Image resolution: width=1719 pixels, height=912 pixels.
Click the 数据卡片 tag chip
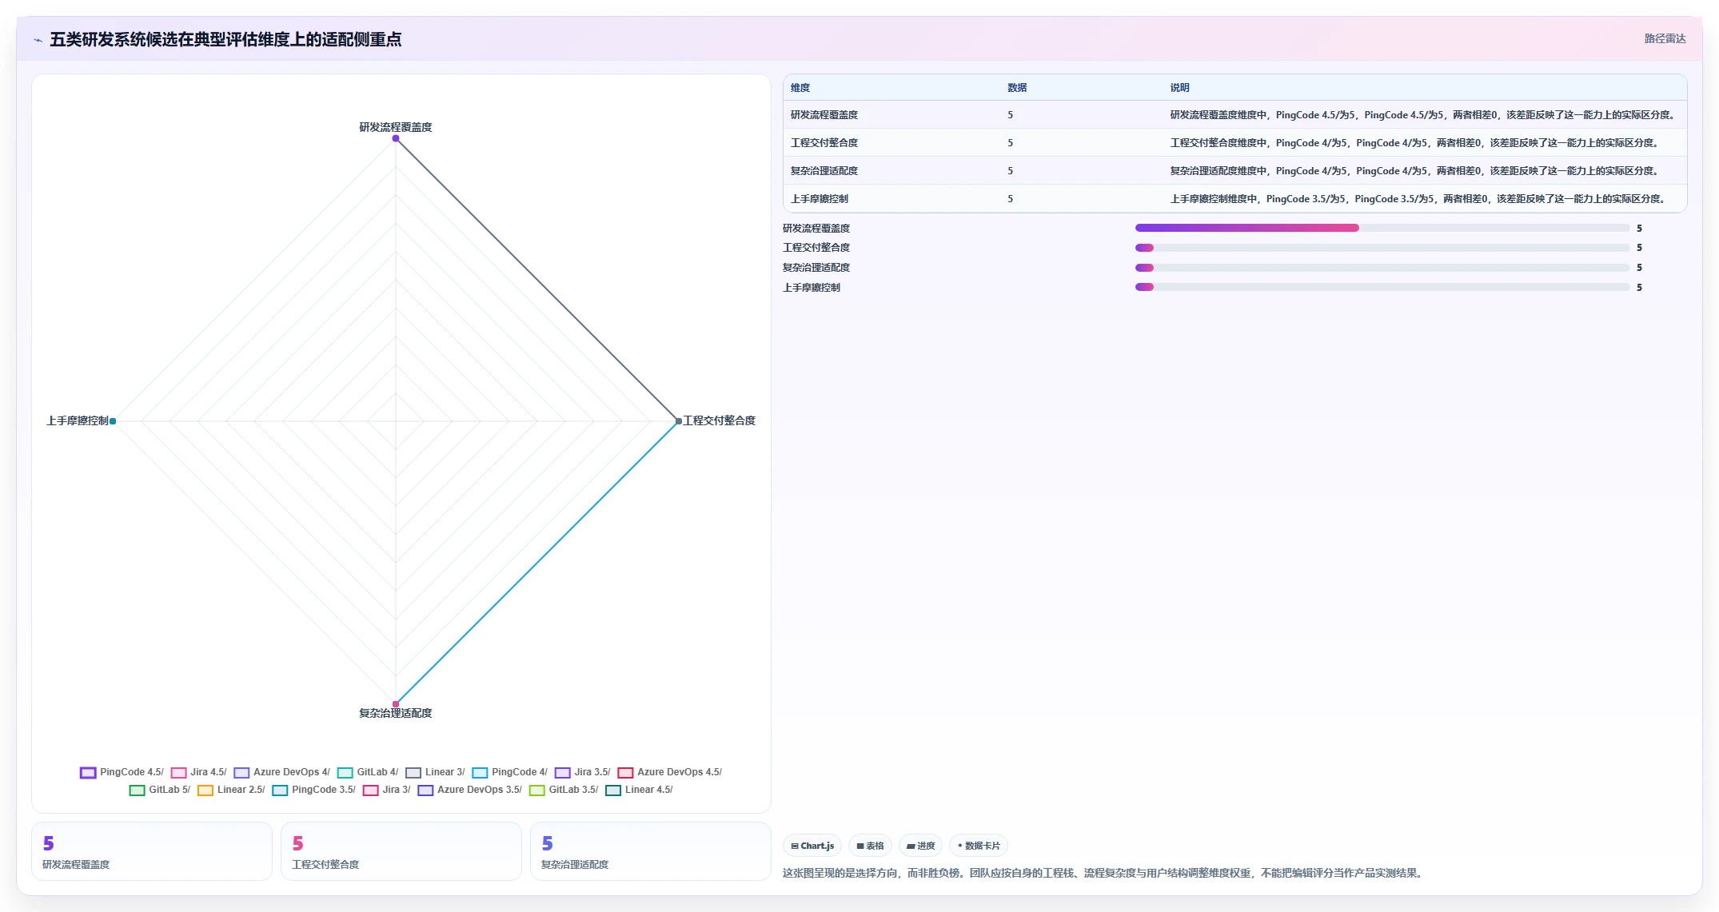coord(978,846)
